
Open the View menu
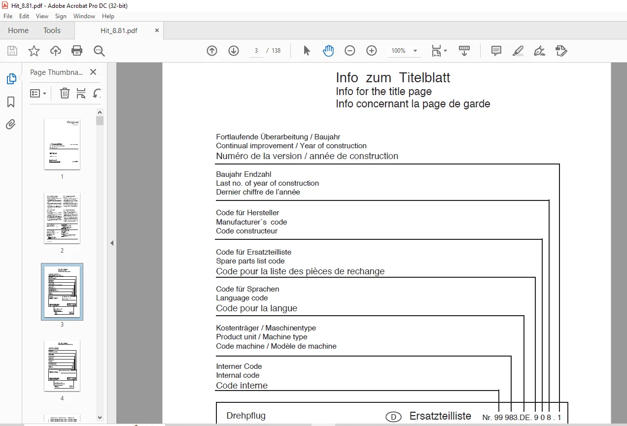click(x=42, y=16)
